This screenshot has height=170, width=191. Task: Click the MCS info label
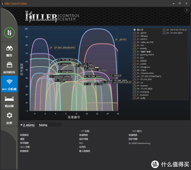[81, 143]
